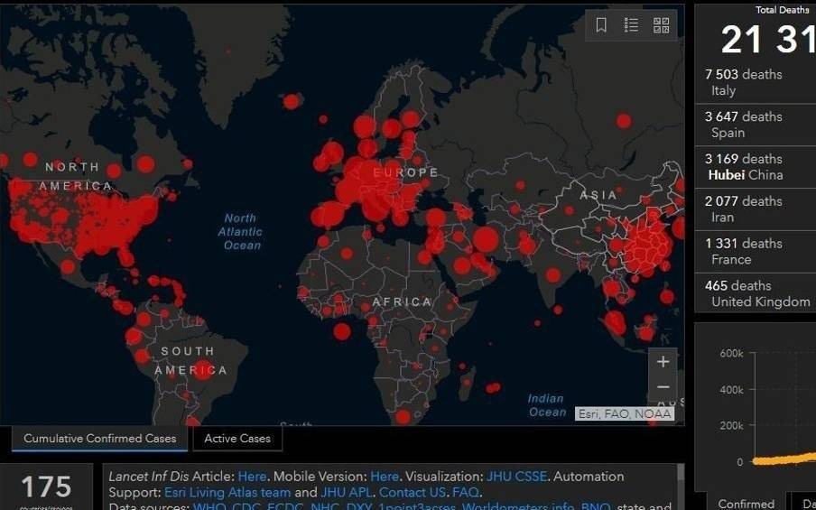The image size is (816, 510).
Task: Click the 200k chart axis label
Action: (731, 426)
